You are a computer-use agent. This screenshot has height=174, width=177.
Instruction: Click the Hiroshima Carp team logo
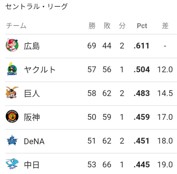tap(12, 45)
